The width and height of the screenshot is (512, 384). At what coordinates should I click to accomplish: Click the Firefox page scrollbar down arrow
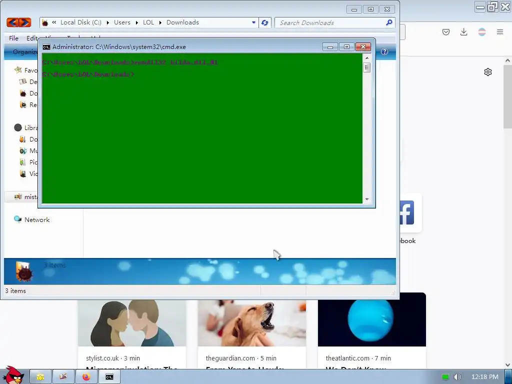coord(507,365)
